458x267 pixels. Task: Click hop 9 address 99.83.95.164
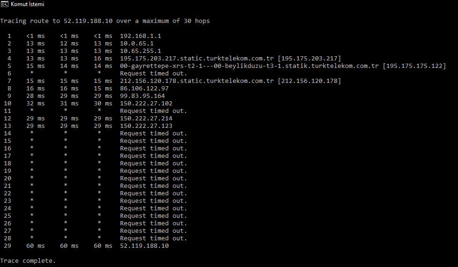[x=142, y=96]
